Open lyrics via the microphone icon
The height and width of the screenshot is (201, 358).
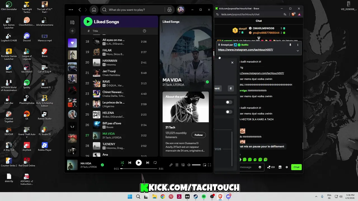(171, 165)
